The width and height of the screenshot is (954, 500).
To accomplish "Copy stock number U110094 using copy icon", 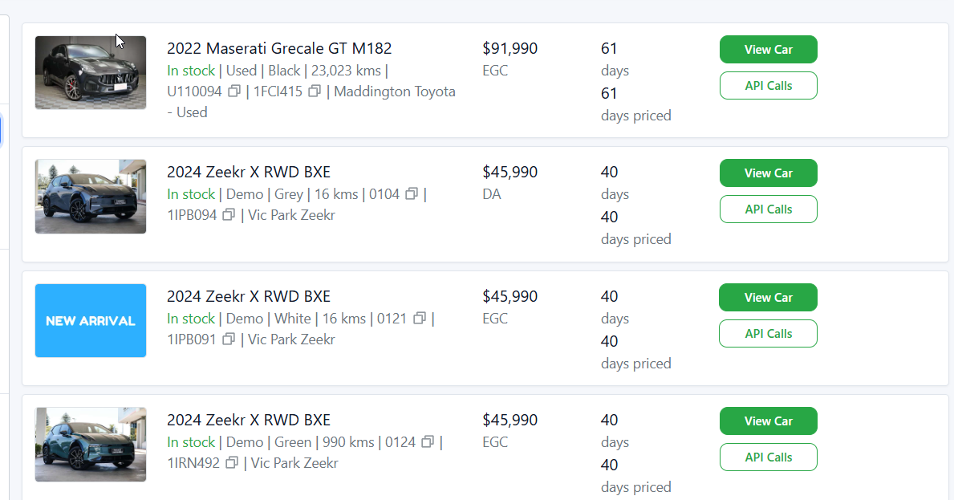I will click(x=234, y=91).
